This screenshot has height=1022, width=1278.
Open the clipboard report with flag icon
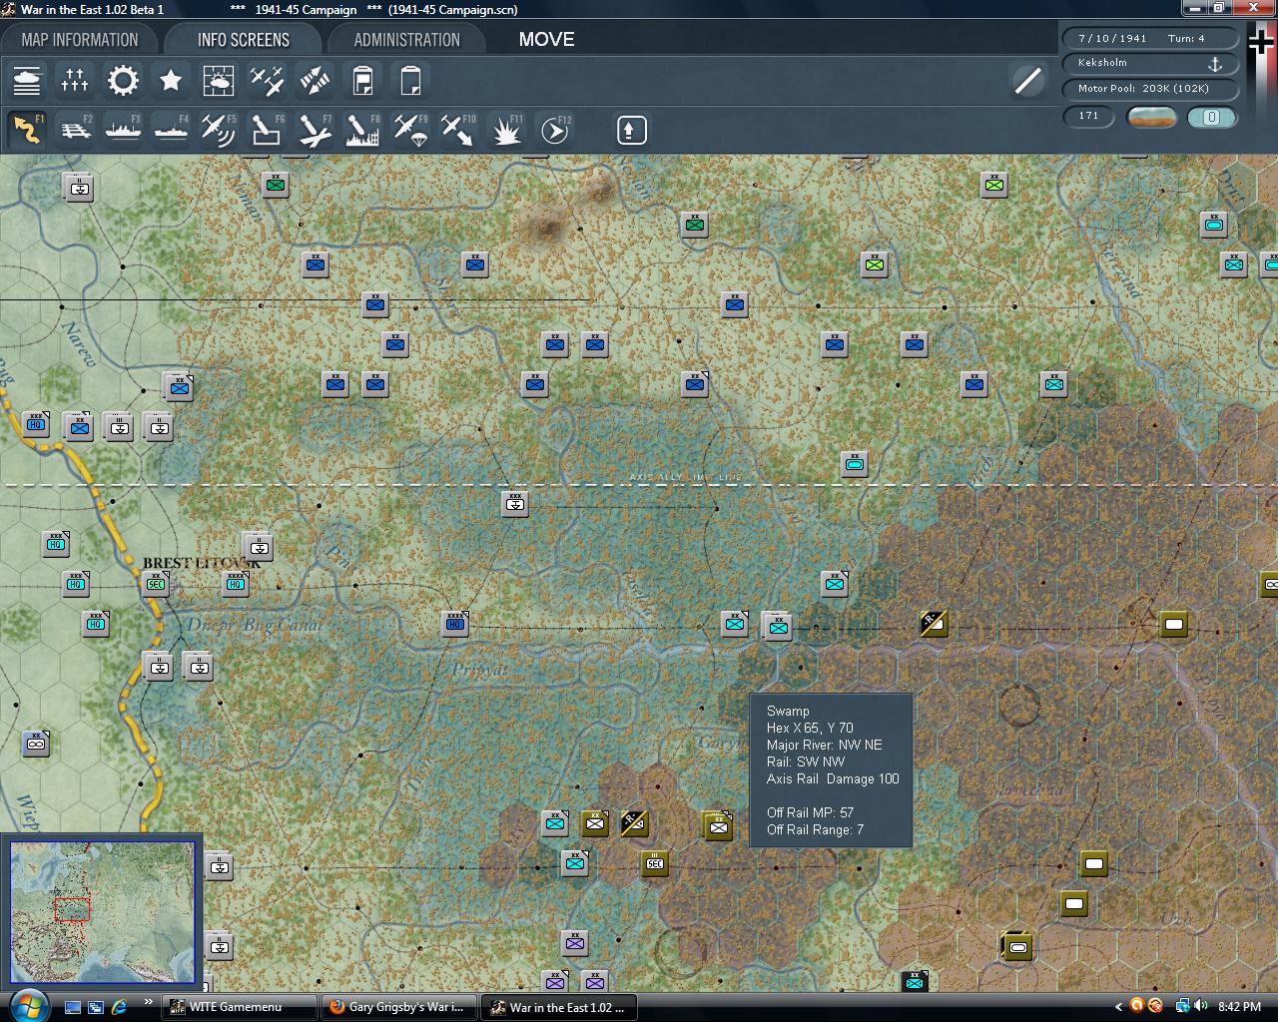point(362,80)
